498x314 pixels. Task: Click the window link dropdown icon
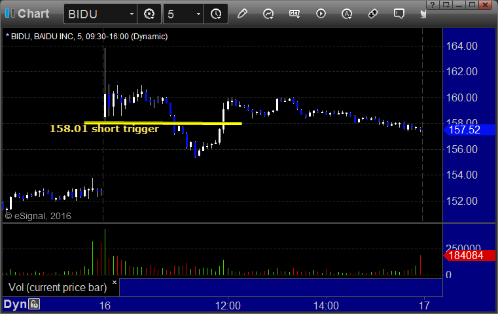[x=446, y=5]
